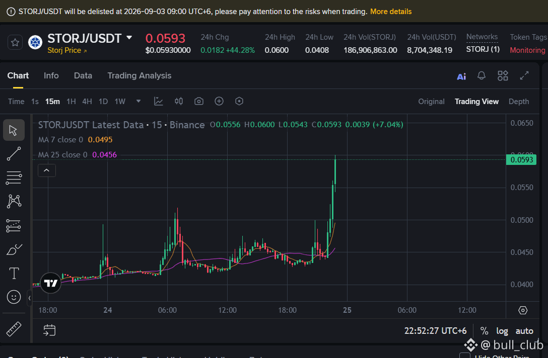Open go-to-date calendar icon

49,330
